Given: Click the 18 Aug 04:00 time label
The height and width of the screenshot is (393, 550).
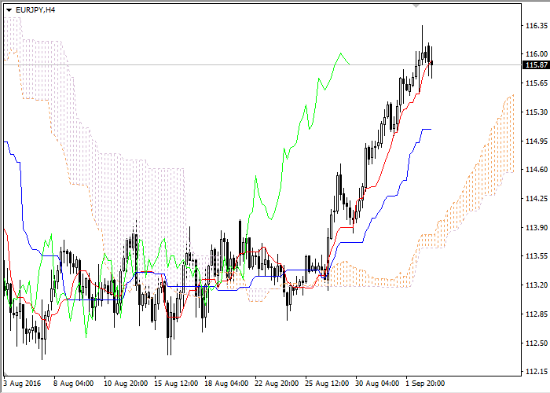Looking at the screenshot, I should (x=226, y=384).
